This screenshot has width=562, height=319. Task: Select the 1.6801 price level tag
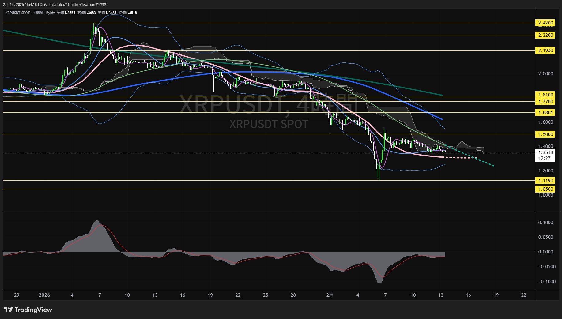pyautogui.click(x=545, y=113)
